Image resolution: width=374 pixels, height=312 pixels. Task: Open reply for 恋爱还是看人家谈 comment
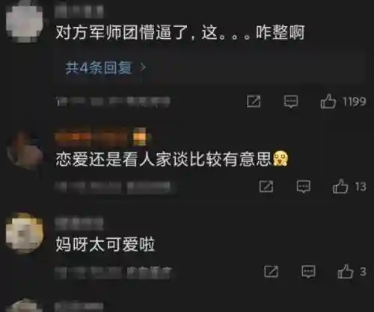tap(304, 187)
